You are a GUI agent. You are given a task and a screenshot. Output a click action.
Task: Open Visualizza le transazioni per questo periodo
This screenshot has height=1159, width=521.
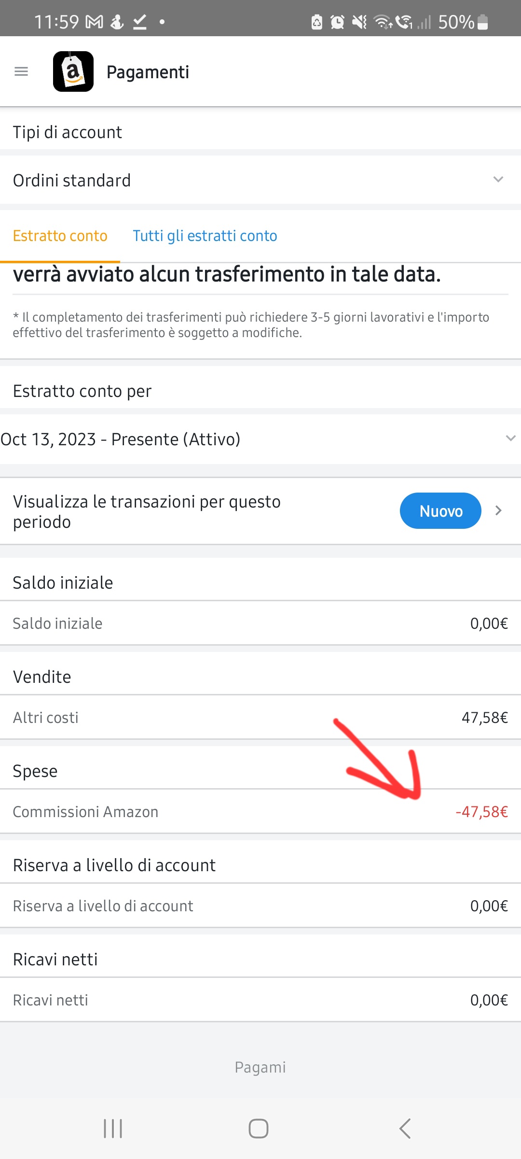260,511
